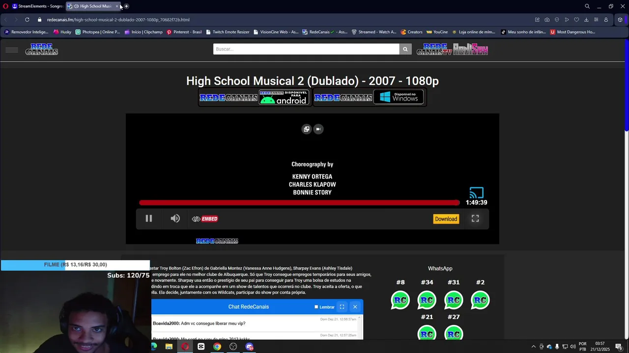Add page to bookmarks heart icon
This screenshot has height=353, width=629.
tap(576, 20)
